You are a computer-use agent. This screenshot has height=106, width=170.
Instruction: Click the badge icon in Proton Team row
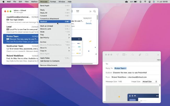point(8,39)
